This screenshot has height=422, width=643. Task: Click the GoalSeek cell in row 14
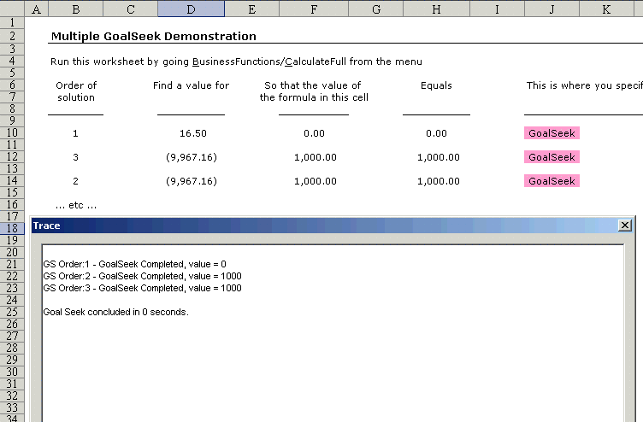click(x=552, y=181)
